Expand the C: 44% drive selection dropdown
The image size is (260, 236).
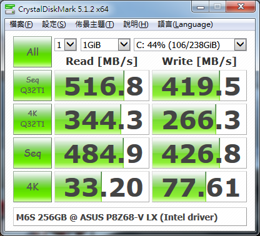click(x=190, y=45)
